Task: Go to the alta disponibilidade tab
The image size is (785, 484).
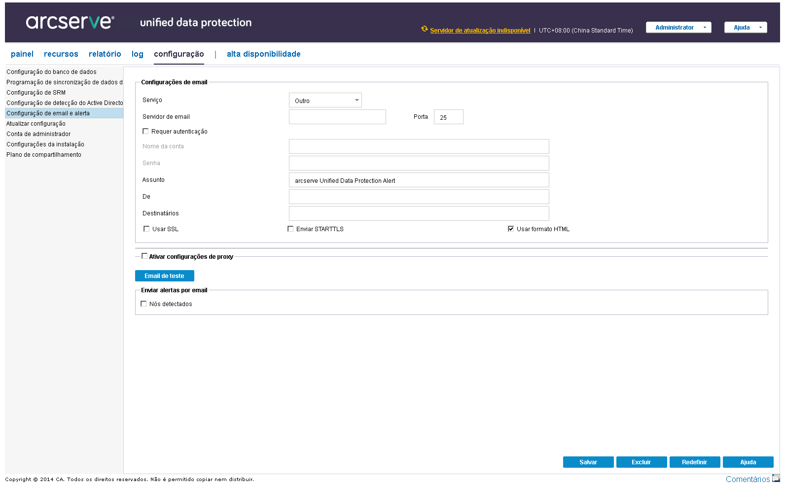Action: [x=263, y=54]
